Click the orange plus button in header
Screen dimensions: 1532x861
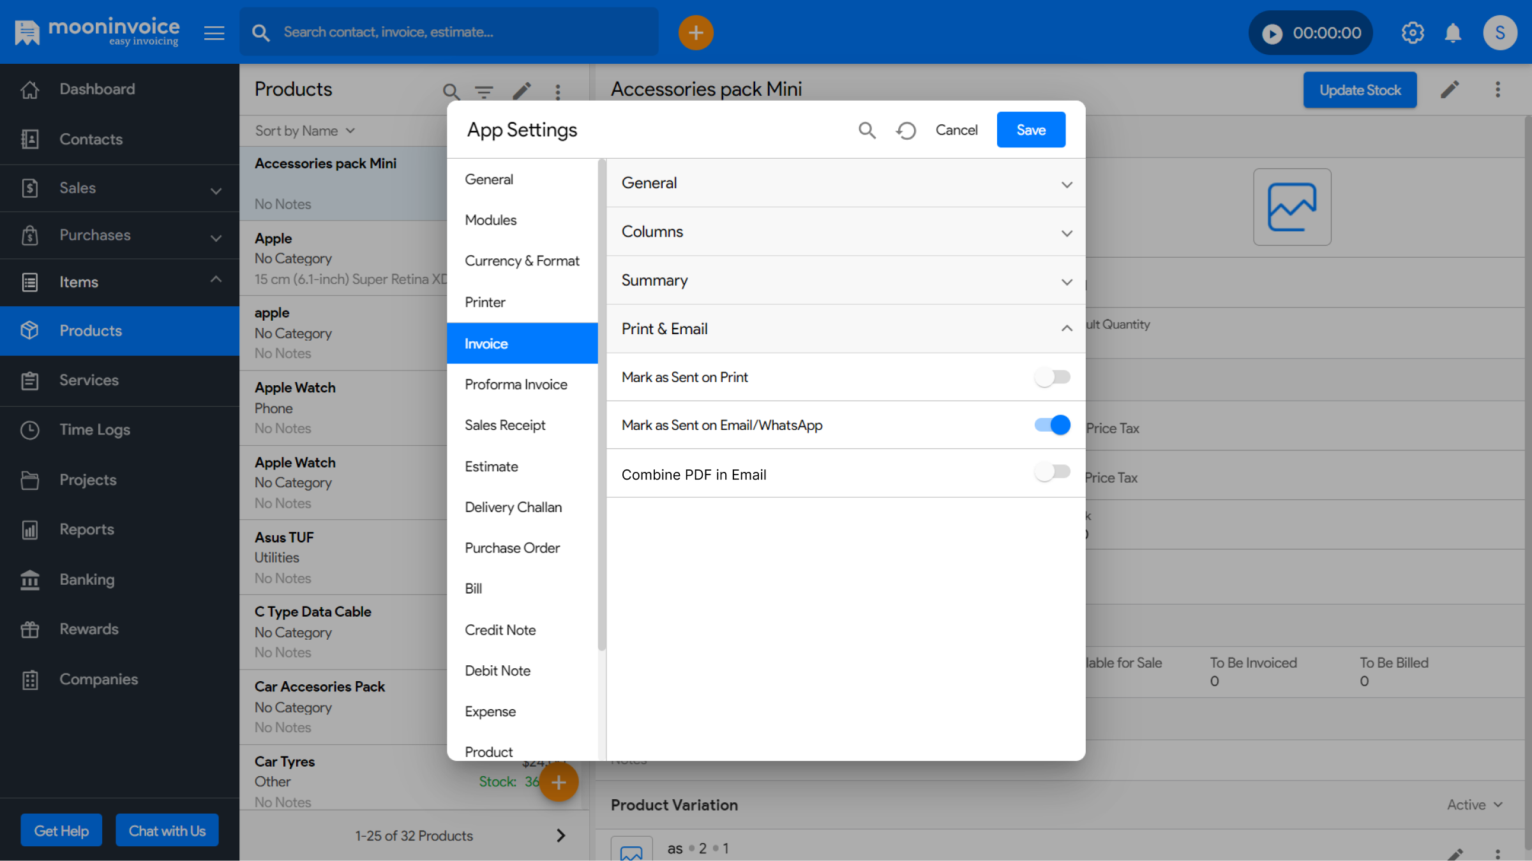696,33
